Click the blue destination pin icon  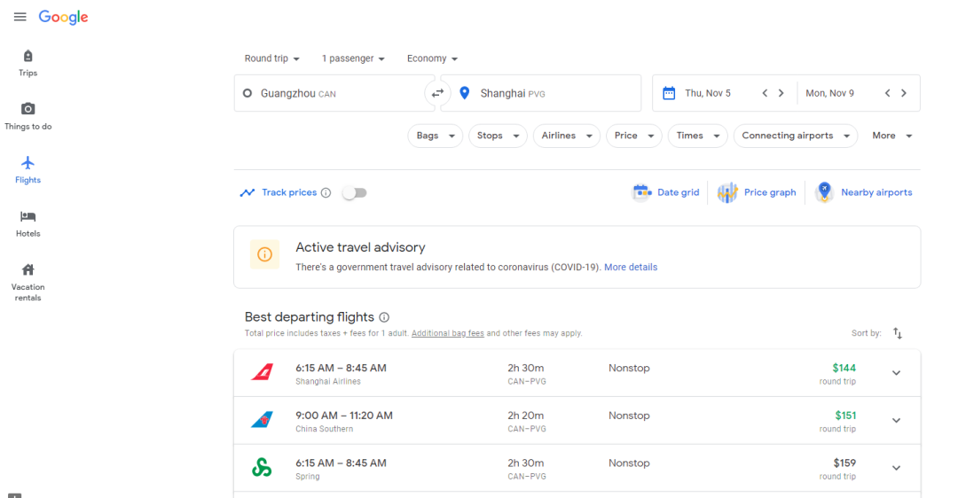click(464, 93)
